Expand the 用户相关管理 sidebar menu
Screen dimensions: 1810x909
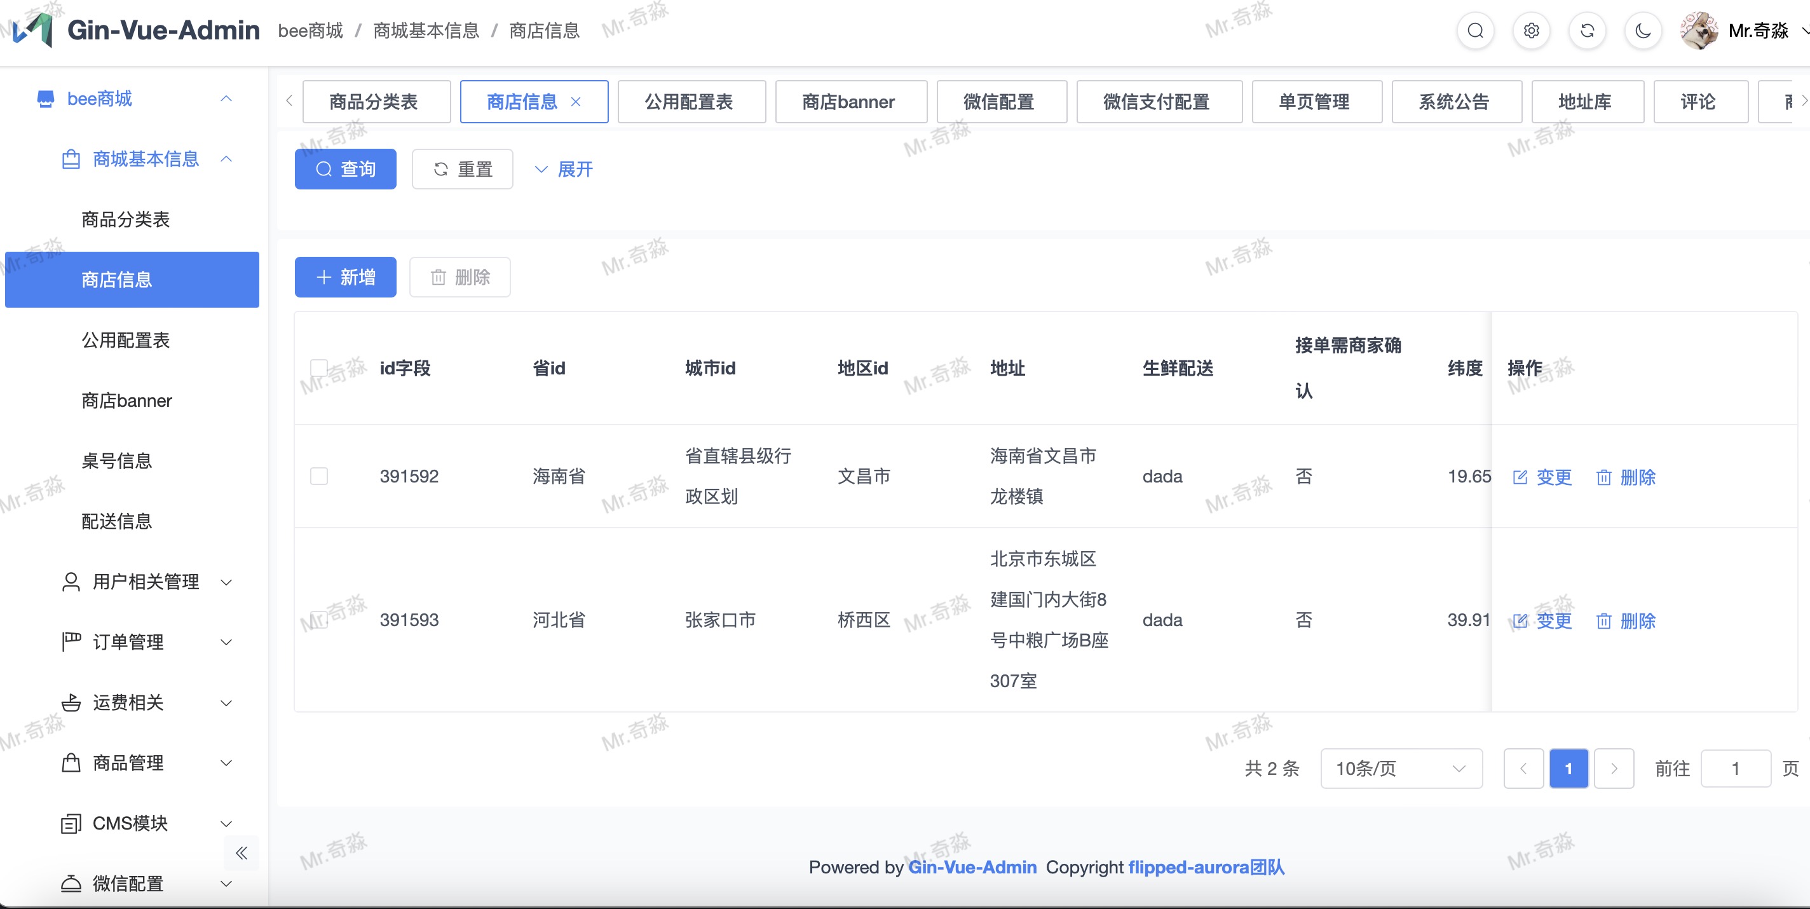click(x=146, y=582)
